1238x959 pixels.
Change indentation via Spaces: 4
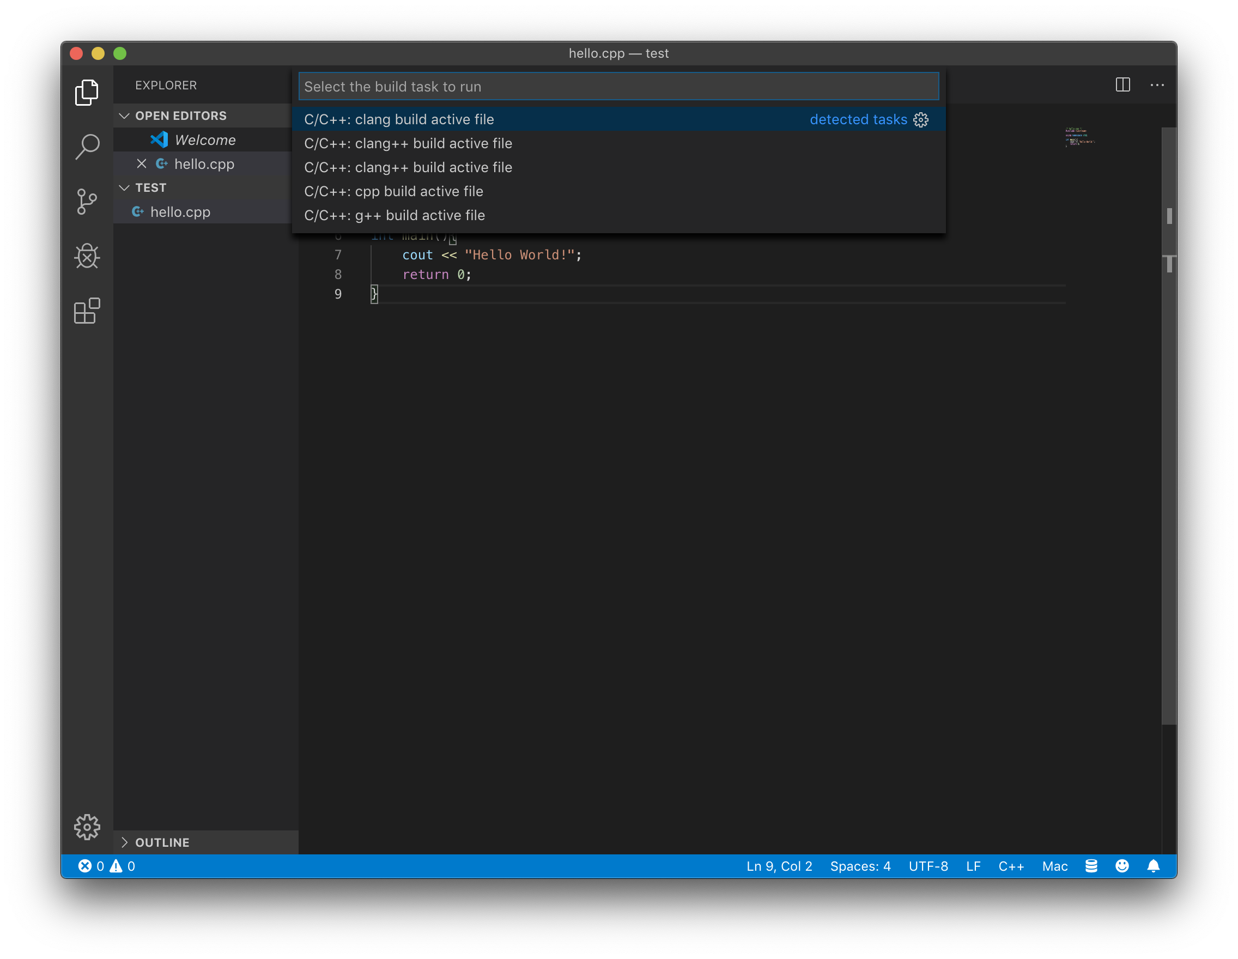click(860, 865)
